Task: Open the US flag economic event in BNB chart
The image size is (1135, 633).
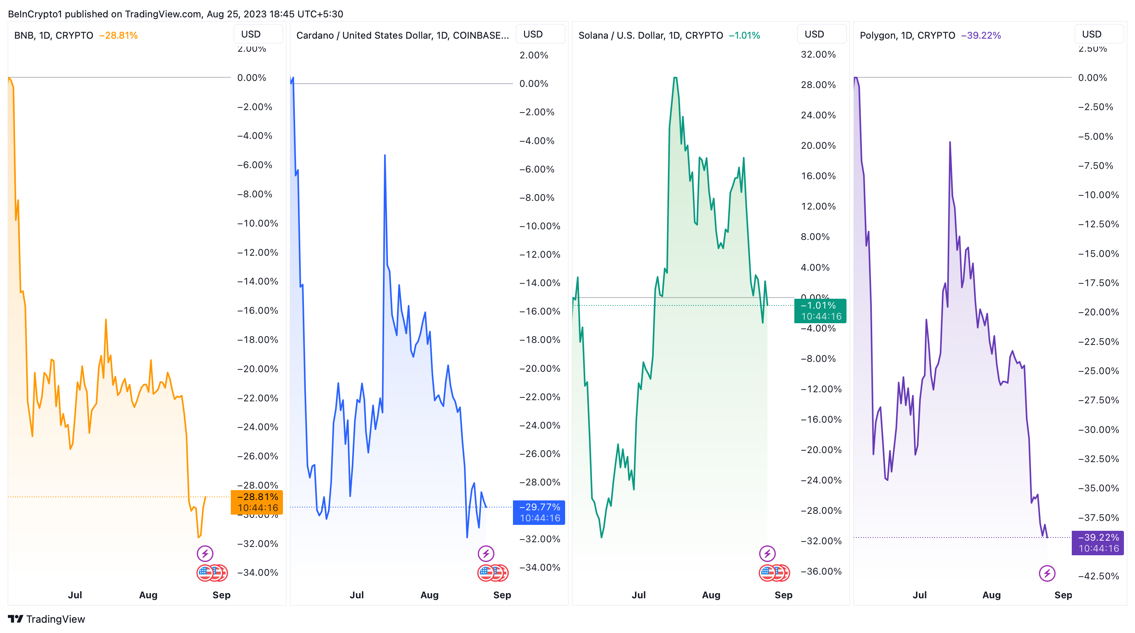Action: pos(206,573)
